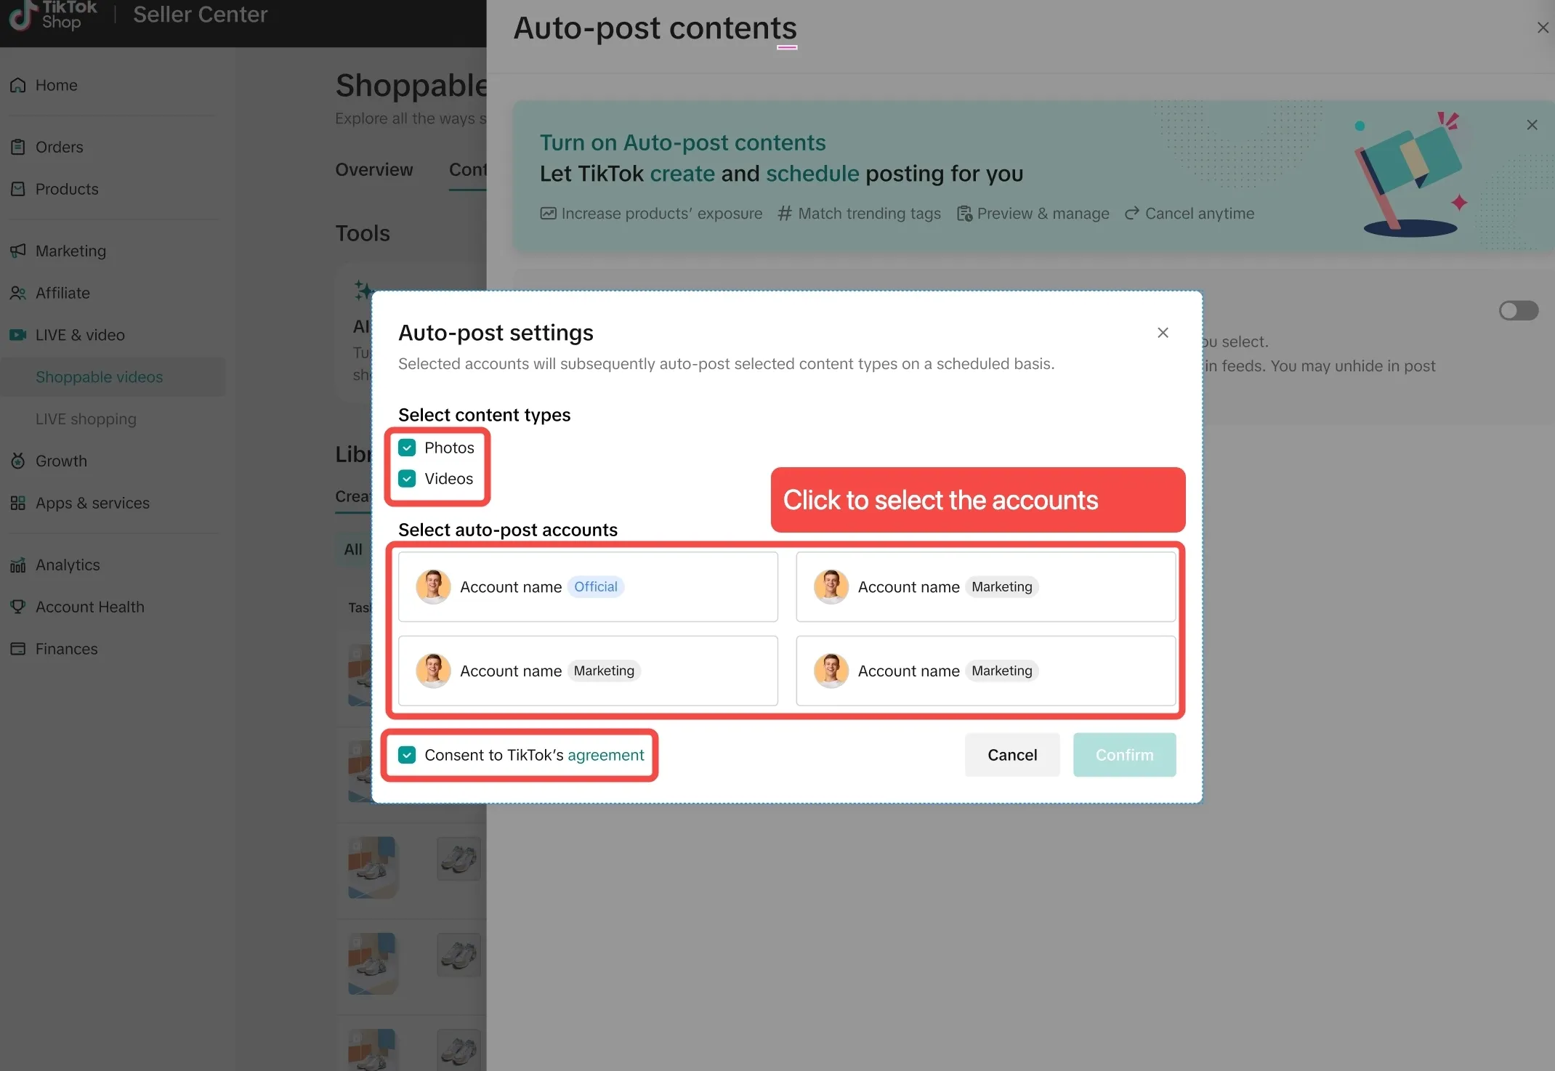Go to LIVE shopping submenu item
1555x1071 pixels.
pyautogui.click(x=86, y=419)
